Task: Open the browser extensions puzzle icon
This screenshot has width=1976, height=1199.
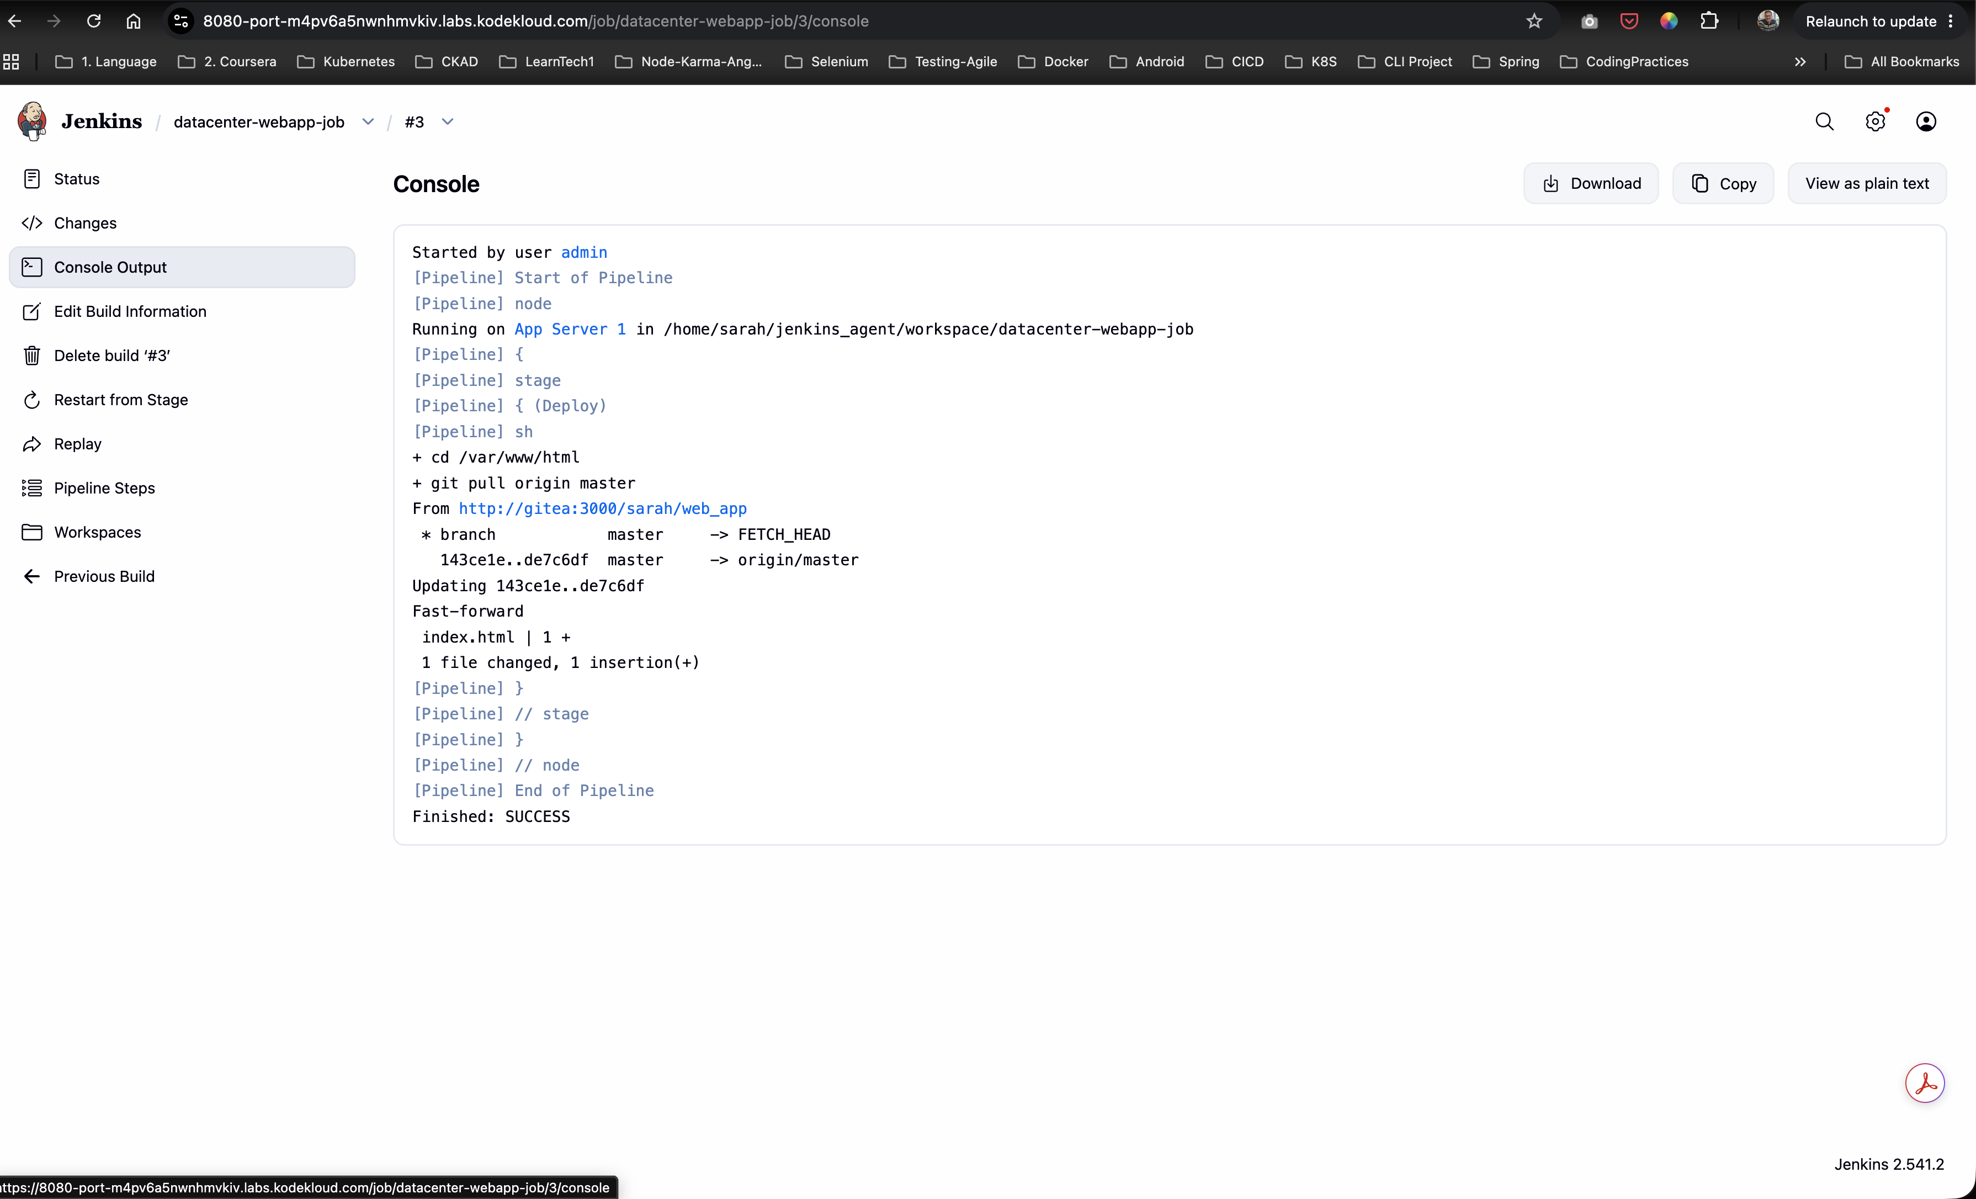Action: pos(1709,21)
